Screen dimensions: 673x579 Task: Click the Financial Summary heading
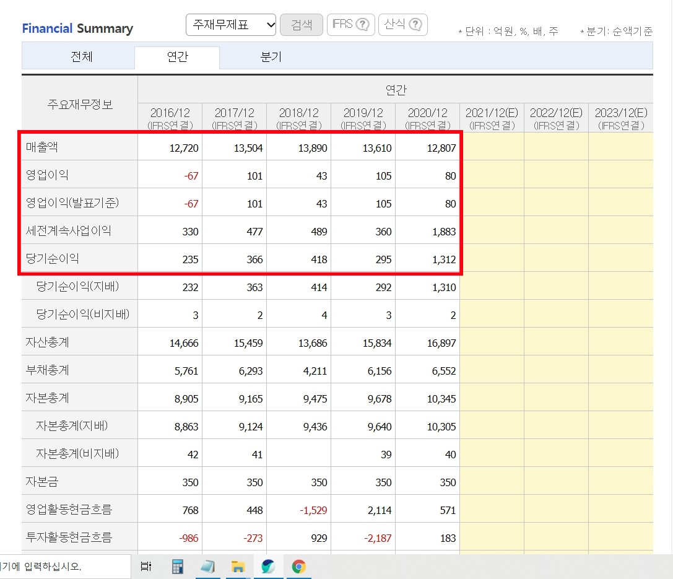tap(77, 28)
